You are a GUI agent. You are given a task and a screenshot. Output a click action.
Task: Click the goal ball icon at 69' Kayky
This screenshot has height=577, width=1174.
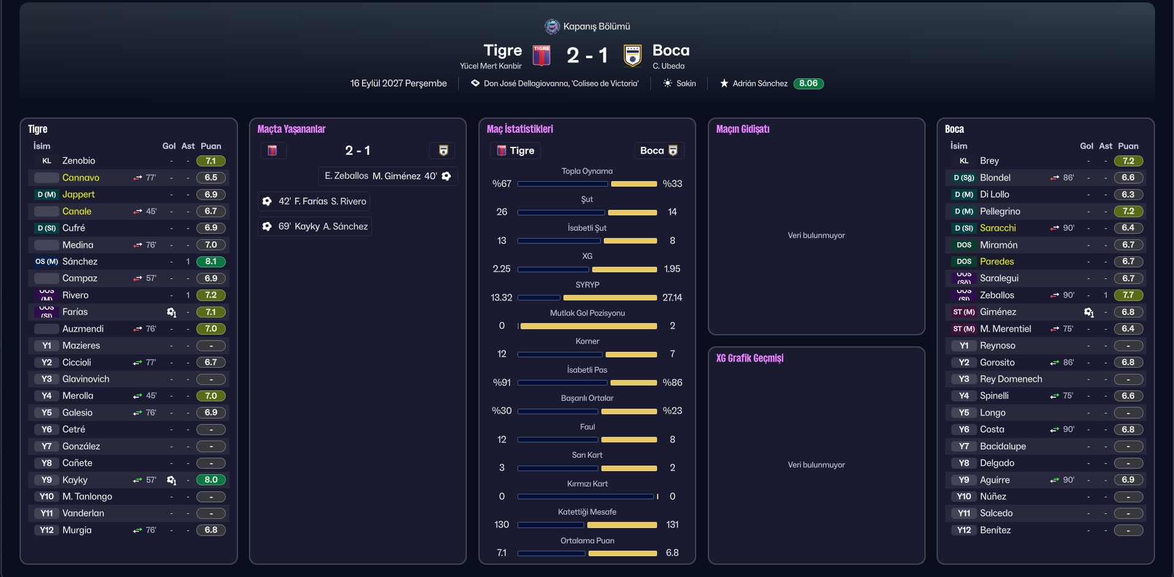tap(267, 226)
